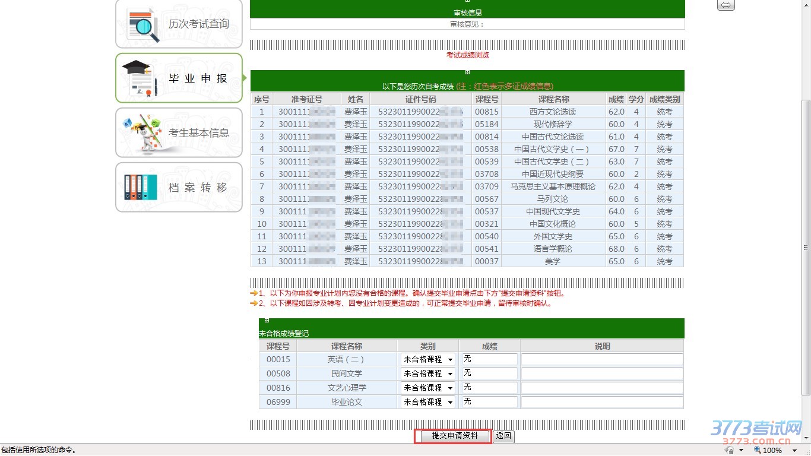Click the 返回 button
The height and width of the screenshot is (456, 811).
(x=503, y=436)
